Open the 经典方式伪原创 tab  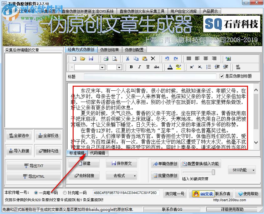81,50
